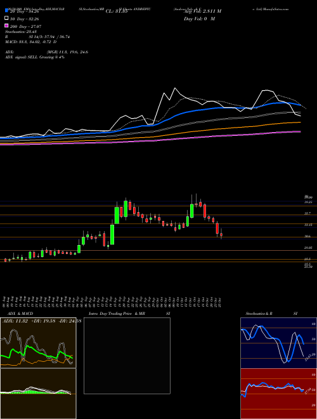
Task: Click the MACD histogram chart thumbnail
Action: click(38, 394)
